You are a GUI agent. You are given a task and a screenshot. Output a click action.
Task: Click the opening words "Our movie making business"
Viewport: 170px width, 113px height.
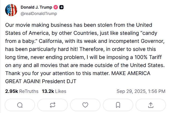(32, 25)
